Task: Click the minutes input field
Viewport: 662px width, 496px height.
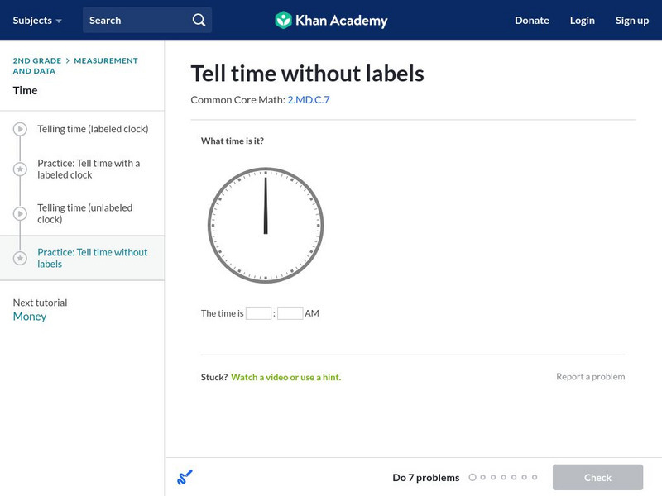Action: (x=290, y=312)
